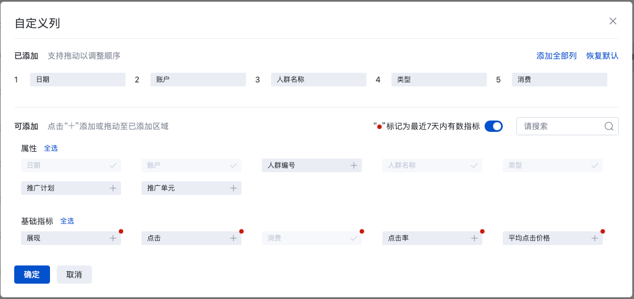Click the checkmark on 消费 metric
Image resolution: width=634 pixels, height=299 pixels.
coord(353,238)
